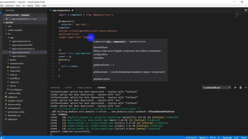The height and width of the screenshot is (139, 248).
Task: Open app.component.css in the explorer
Action: click(x=21, y=41)
